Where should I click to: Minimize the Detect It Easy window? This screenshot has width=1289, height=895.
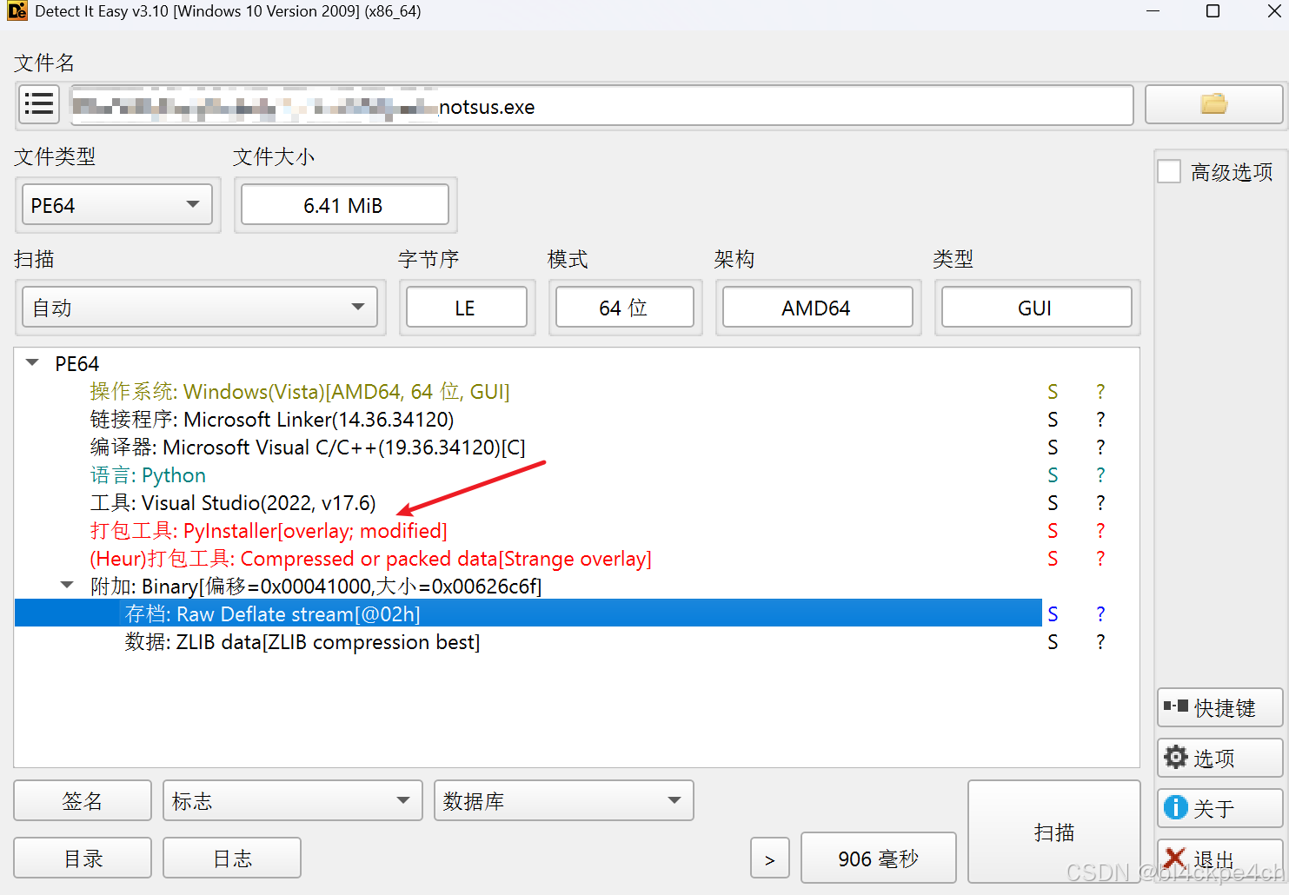point(1153,11)
